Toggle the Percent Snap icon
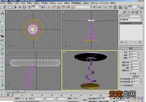 63,7
